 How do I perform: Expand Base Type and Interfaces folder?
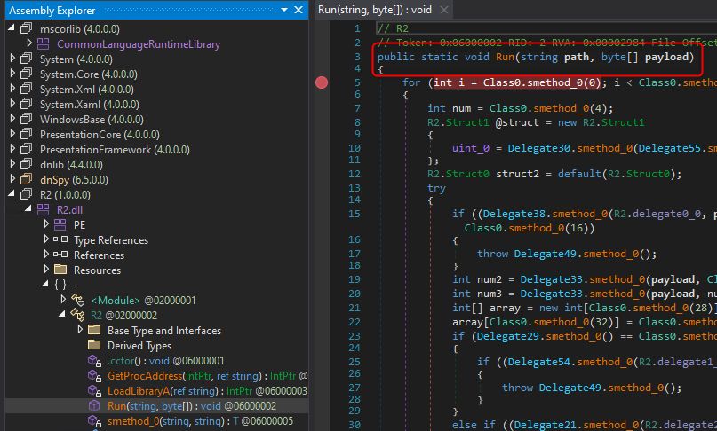pos(80,330)
